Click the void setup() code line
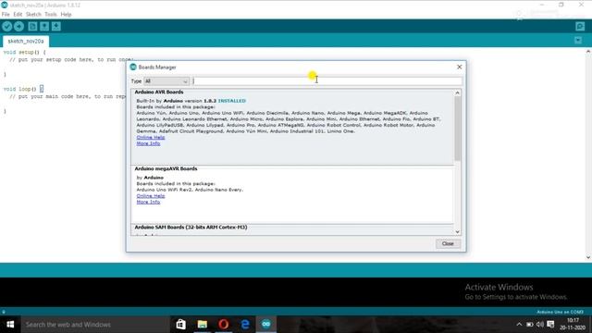The height and width of the screenshot is (333, 592). pos(25,52)
